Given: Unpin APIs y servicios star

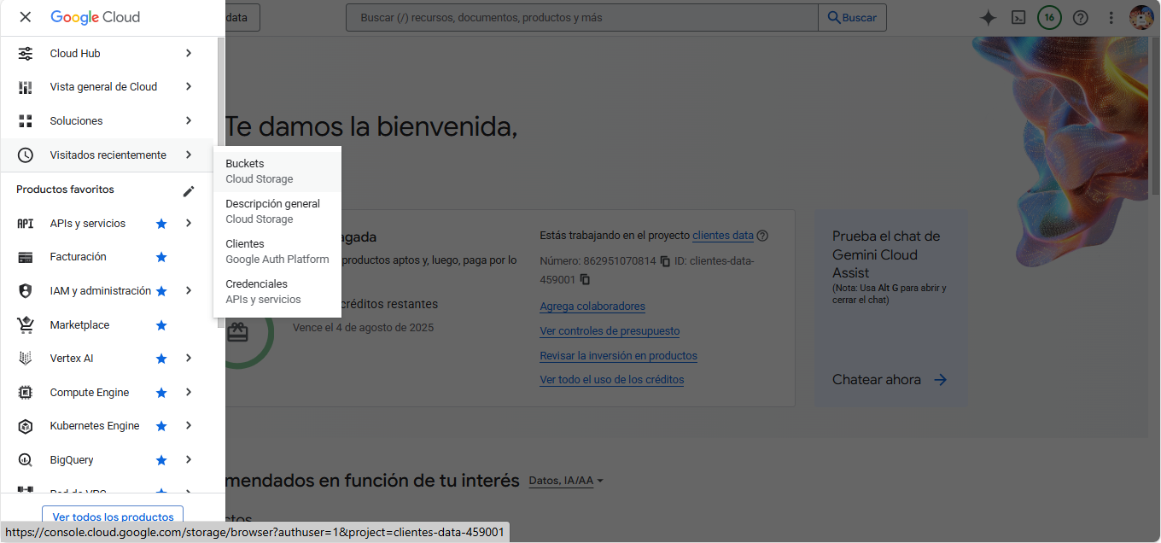Looking at the screenshot, I should coord(161,224).
